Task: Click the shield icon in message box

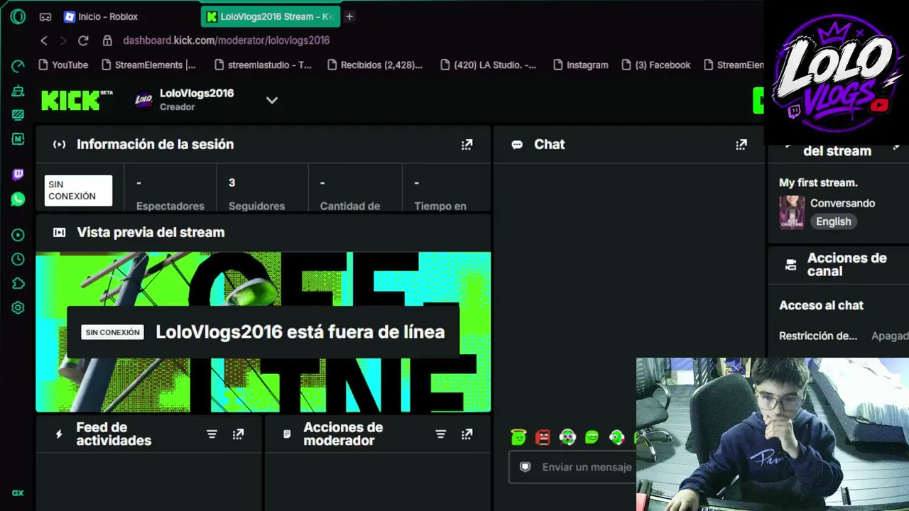Action: pyautogui.click(x=526, y=467)
